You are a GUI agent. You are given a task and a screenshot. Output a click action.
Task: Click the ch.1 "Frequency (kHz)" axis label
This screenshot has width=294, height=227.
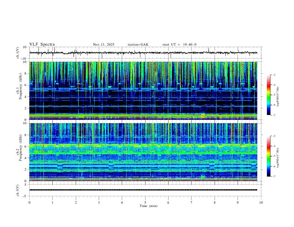(20, 86)
